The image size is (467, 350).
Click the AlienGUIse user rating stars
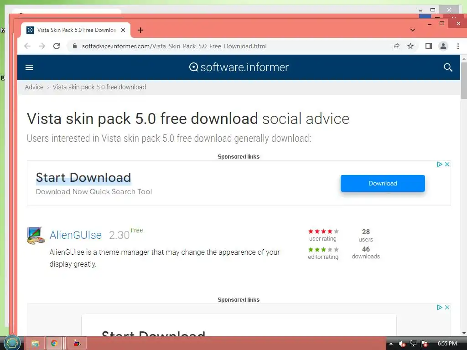(323, 231)
